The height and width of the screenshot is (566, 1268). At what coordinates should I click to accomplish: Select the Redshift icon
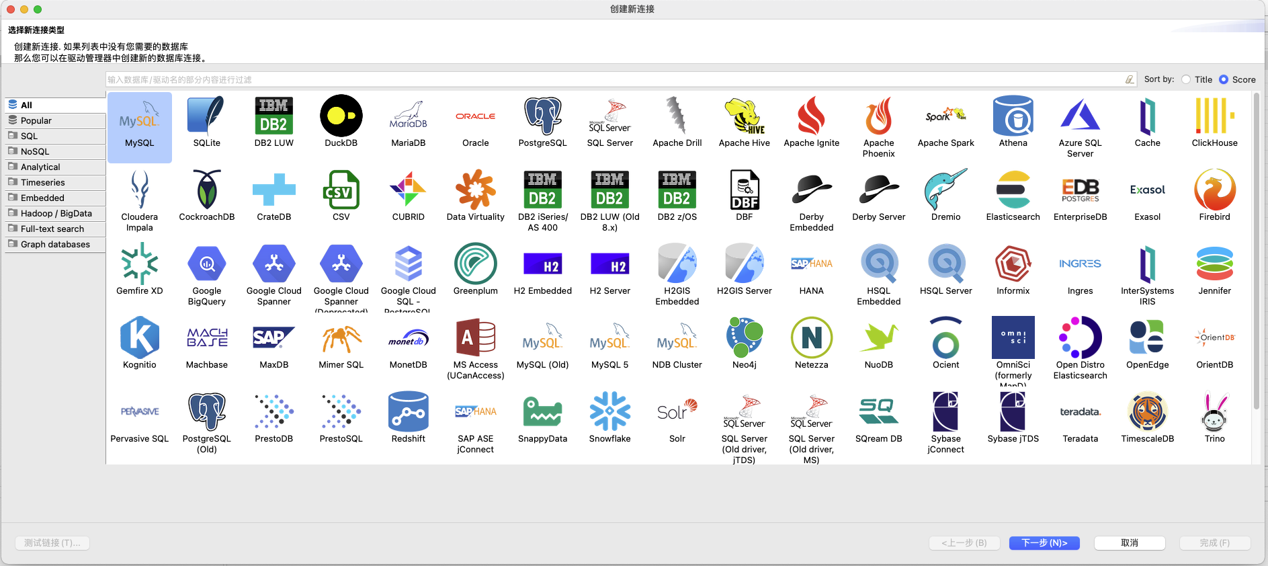click(x=409, y=412)
